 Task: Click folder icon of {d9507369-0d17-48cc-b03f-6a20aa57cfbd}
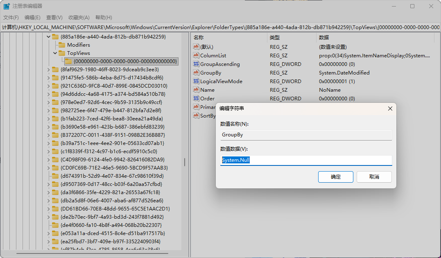coord(55,184)
